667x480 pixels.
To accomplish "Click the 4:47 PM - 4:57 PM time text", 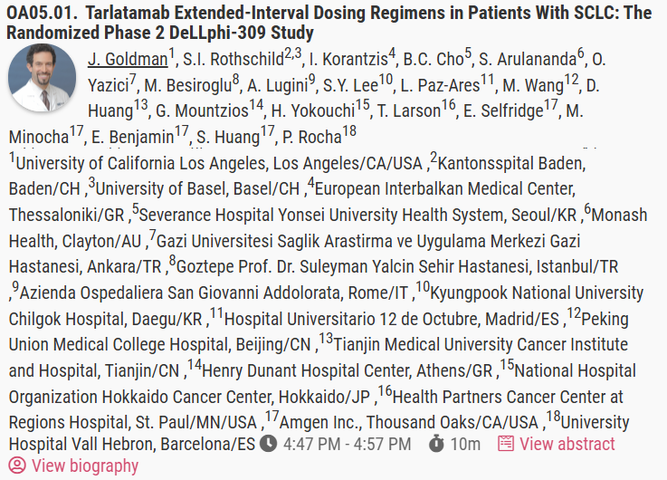I will [x=348, y=444].
